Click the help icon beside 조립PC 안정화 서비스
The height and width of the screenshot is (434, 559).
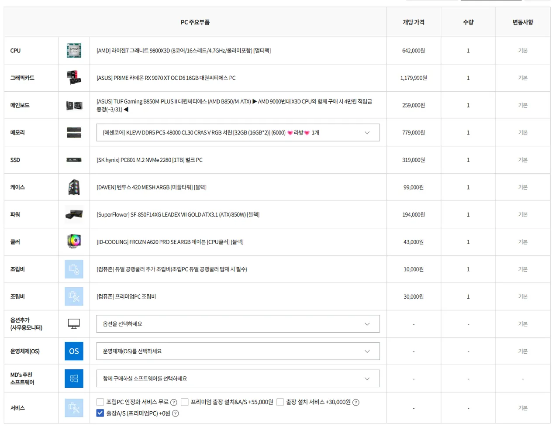click(174, 403)
